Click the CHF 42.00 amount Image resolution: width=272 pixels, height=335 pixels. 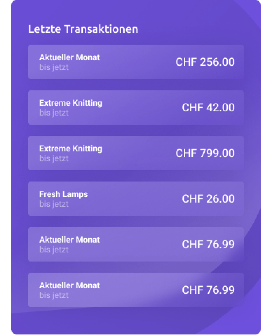click(x=208, y=108)
